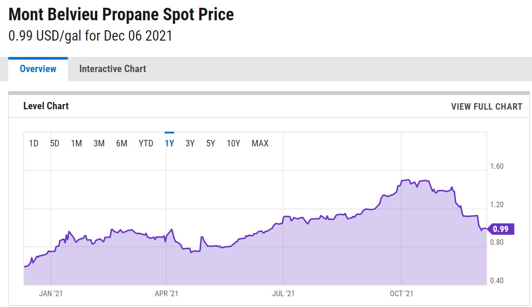Click the VIEW FULL CHART link
Image resolution: width=532 pixels, height=307 pixels.
coord(486,107)
